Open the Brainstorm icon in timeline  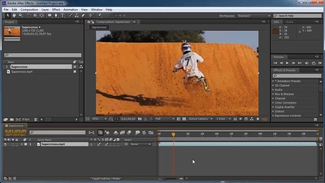tap(137, 133)
